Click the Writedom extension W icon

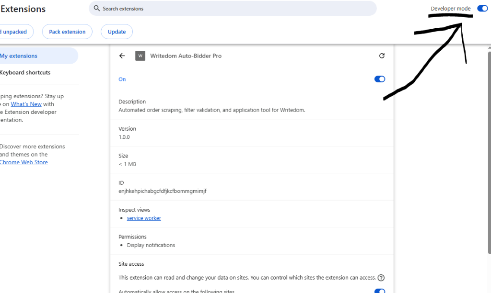click(140, 56)
